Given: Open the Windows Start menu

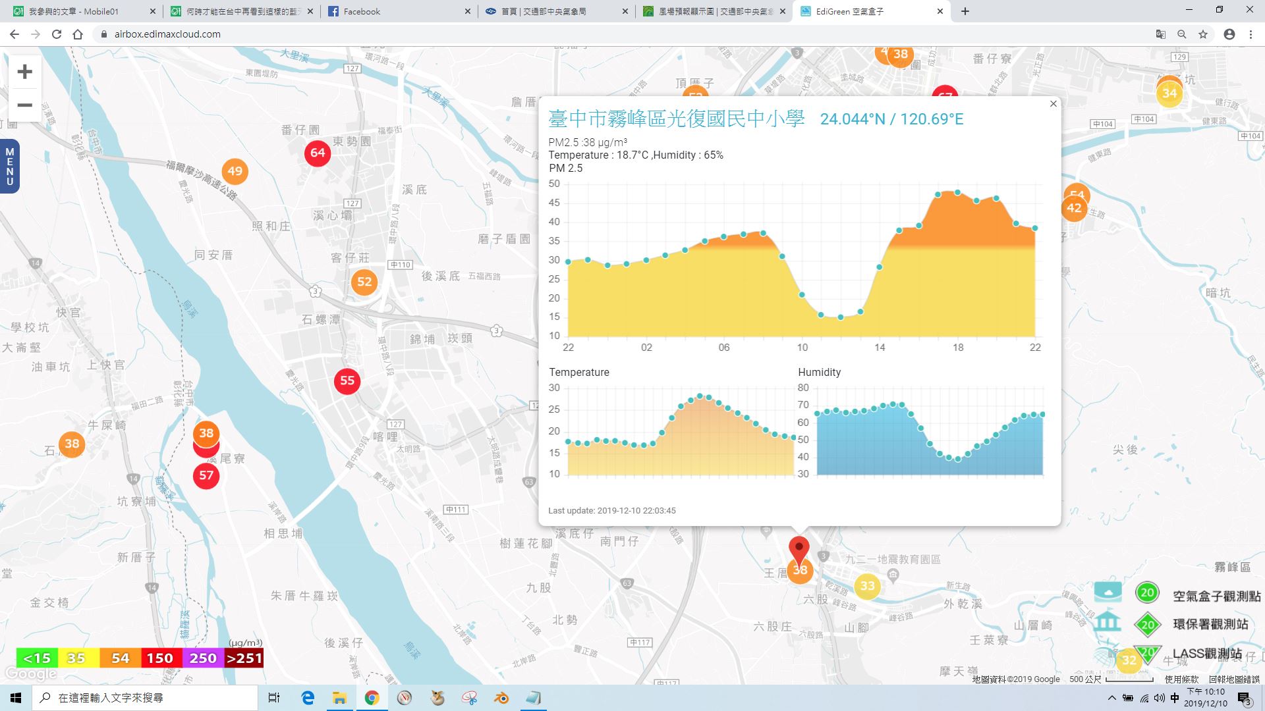Looking at the screenshot, I should [16, 698].
